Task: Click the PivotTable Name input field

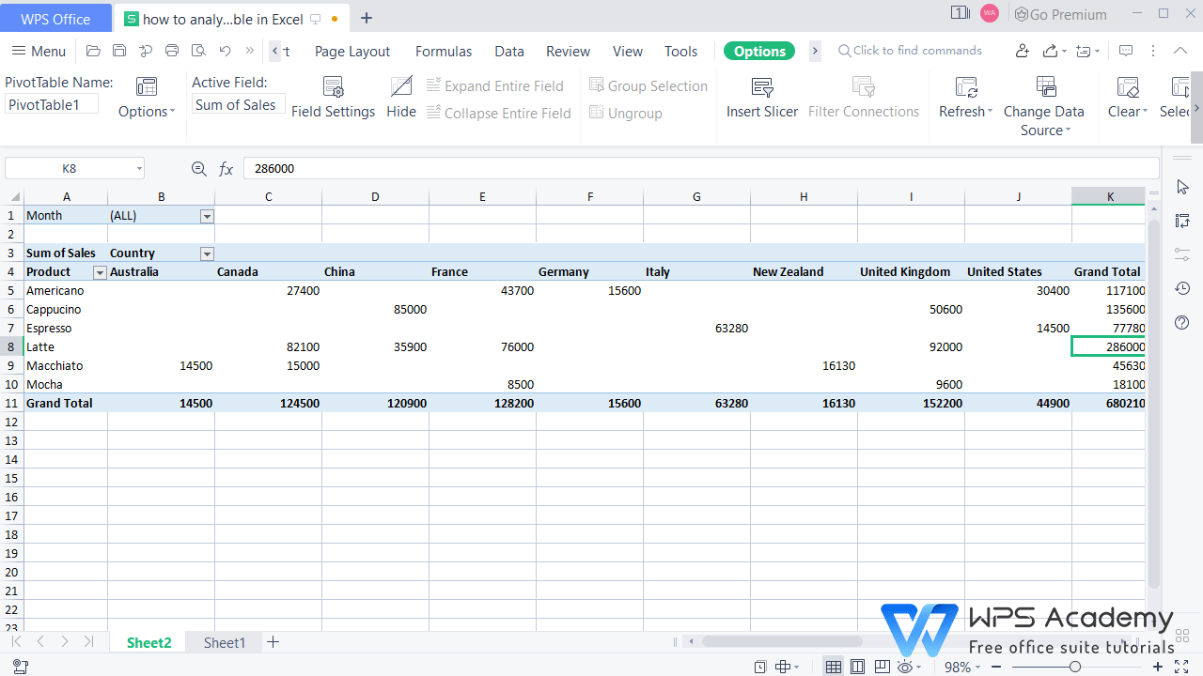Action: 52,105
